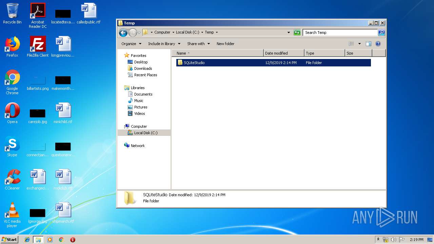Select Firefox desktop shortcut
The width and height of the screenshot is (434, 244).
pos(12,46)
